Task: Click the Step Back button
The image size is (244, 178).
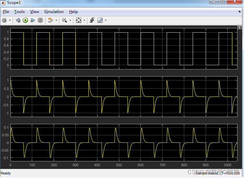Action: (18, 20)
